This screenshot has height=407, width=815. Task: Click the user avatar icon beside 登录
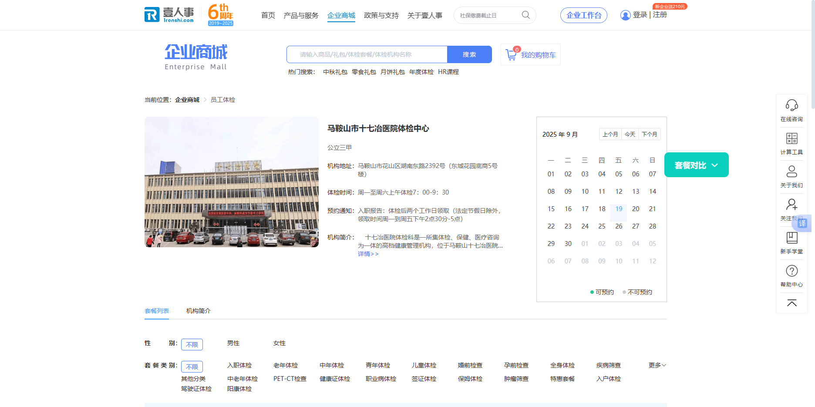coord(625,15)
